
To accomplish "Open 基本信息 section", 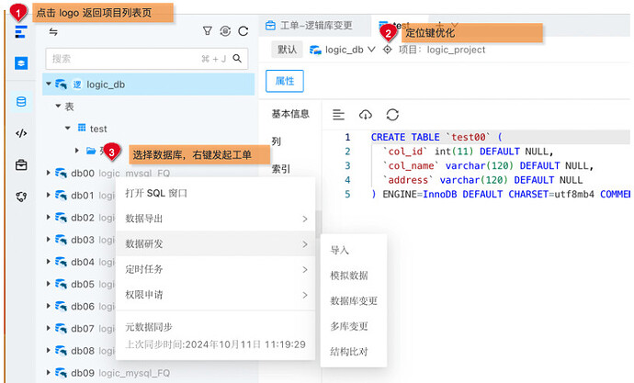I will click(x=290, y=114).
